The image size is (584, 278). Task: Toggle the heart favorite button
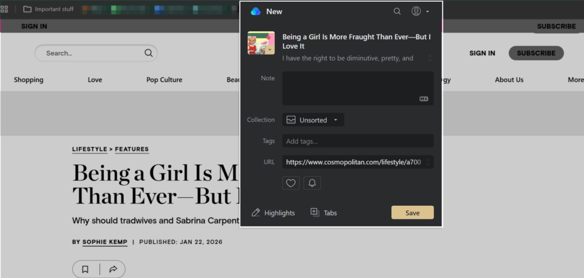[x=291, y=183]
